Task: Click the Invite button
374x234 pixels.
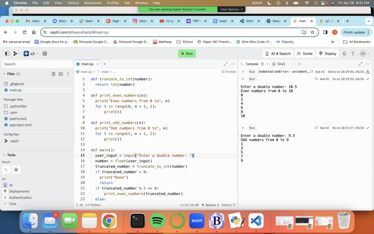Action: pyautogui.click(x=304, y=53)
